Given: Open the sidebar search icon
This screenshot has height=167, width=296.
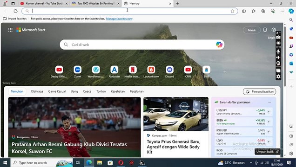Looking at the screenshot, I should 291,20.
